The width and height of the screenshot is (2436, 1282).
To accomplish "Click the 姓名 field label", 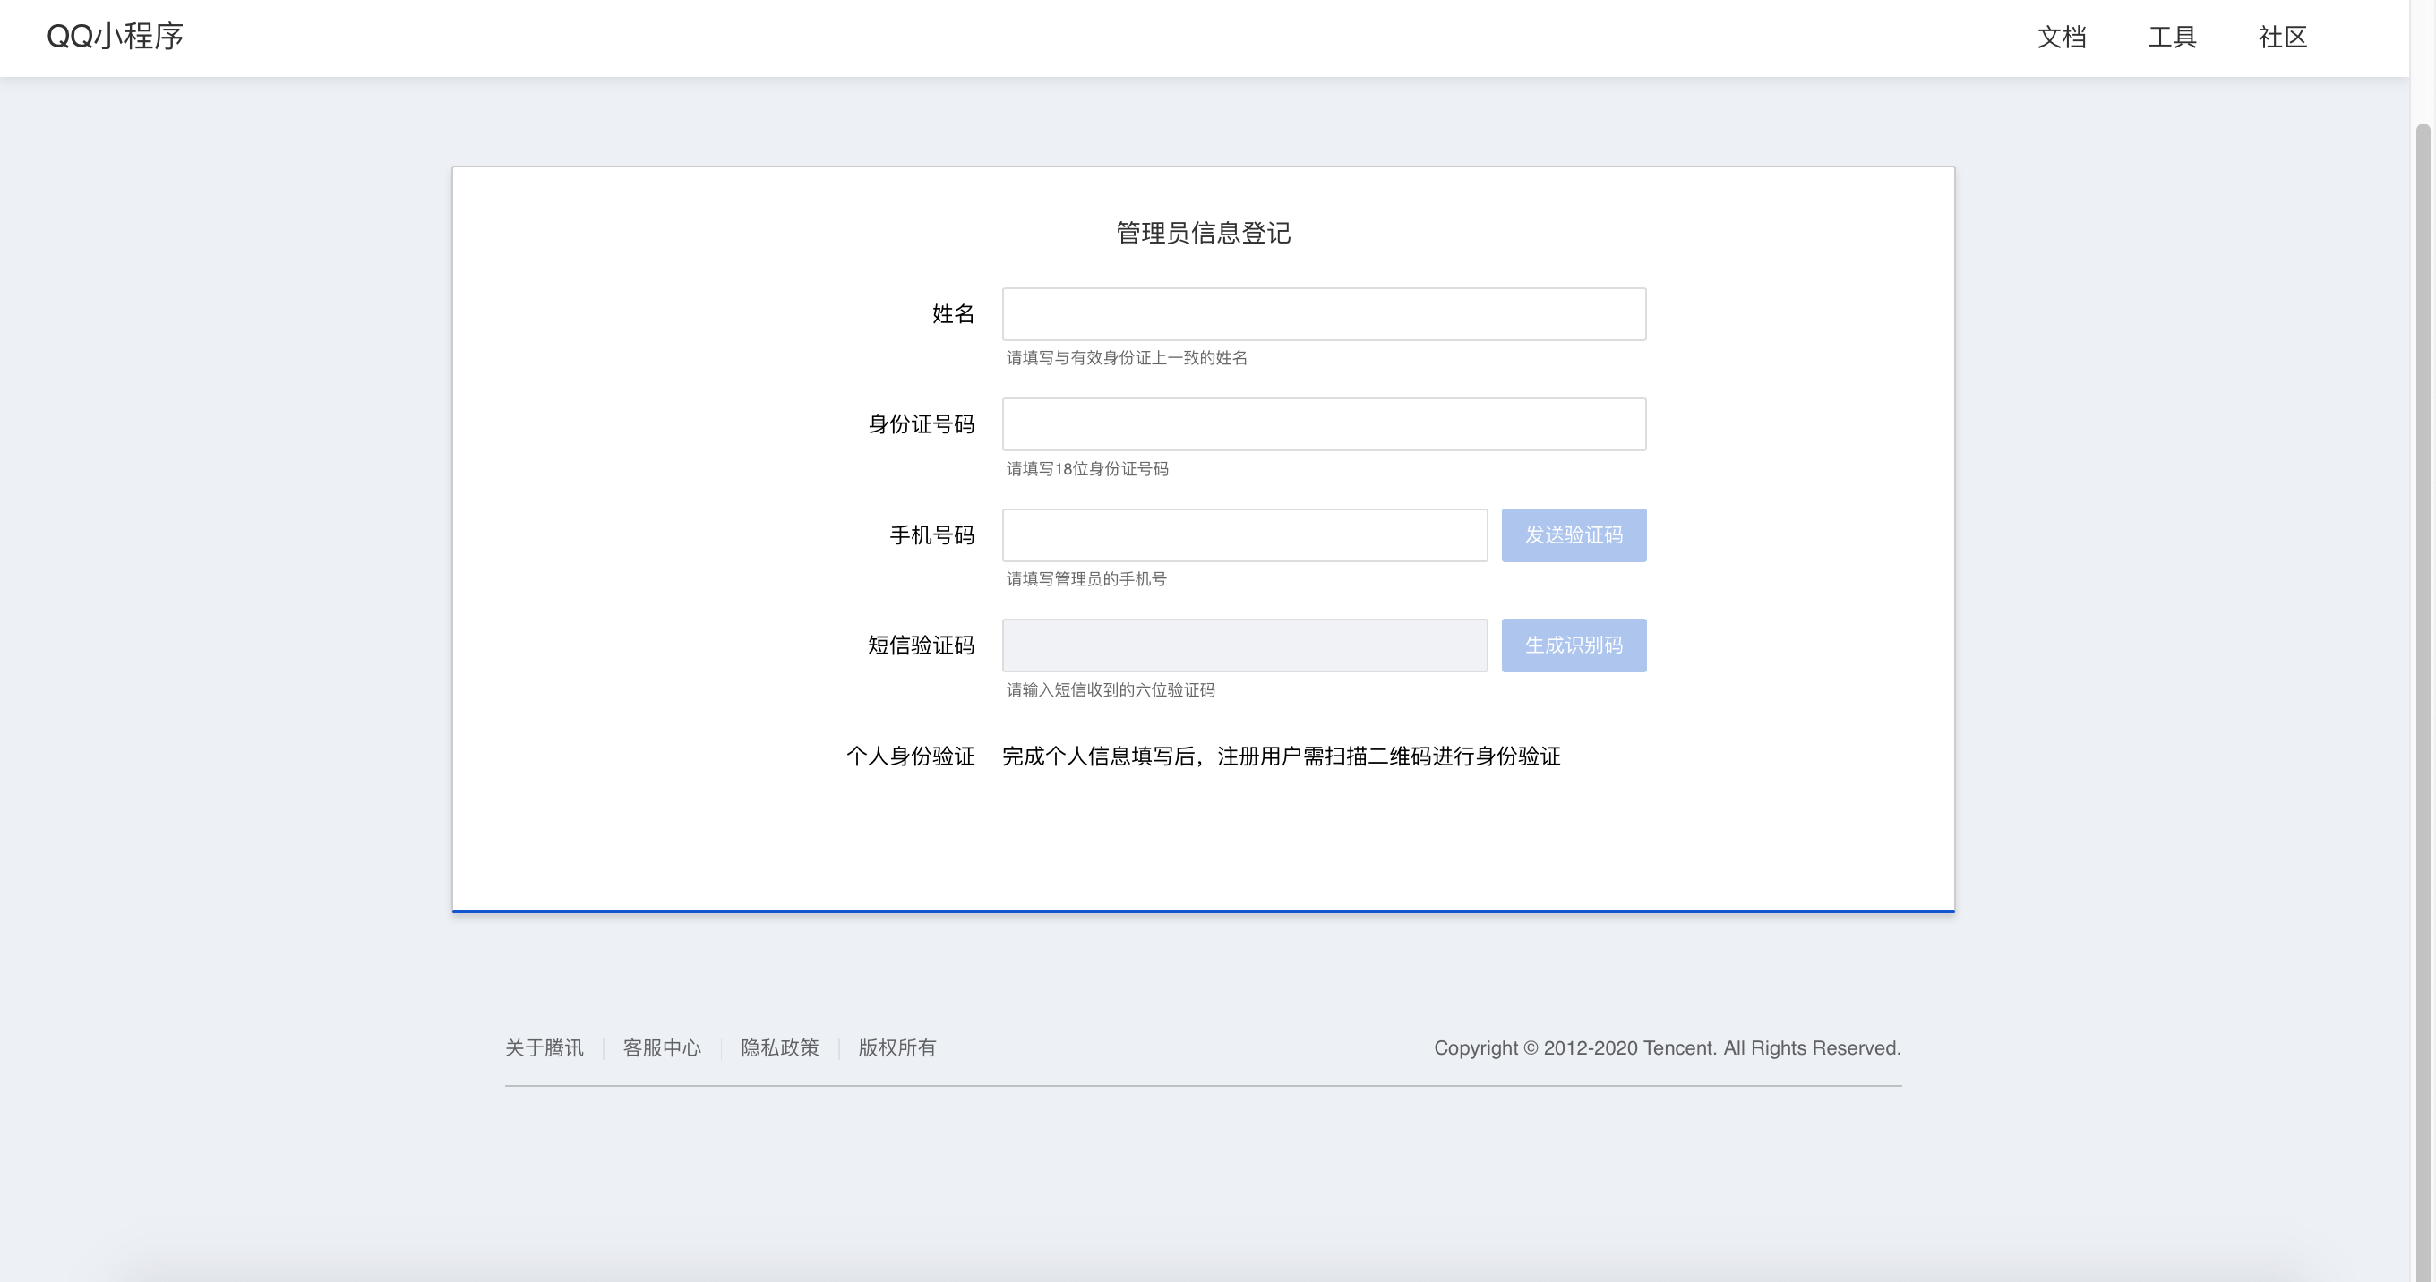I will click(x=952, y=313).
